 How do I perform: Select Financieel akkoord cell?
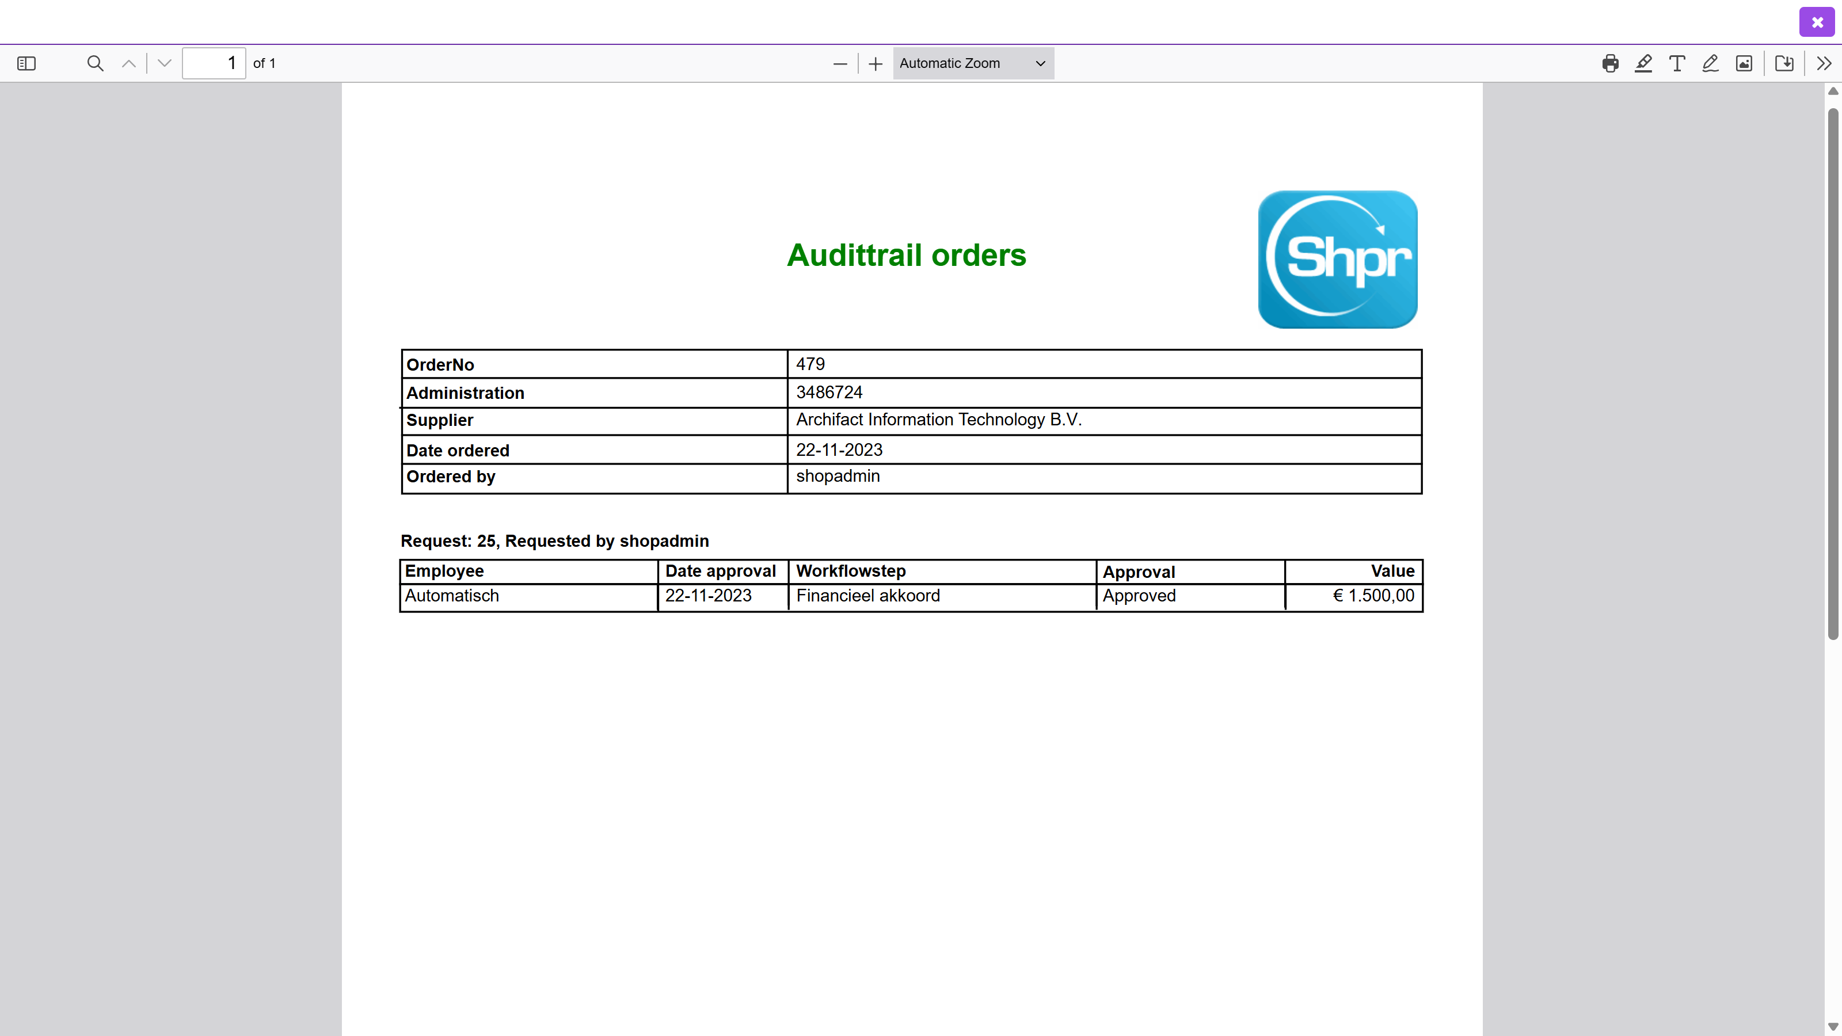coord(868,596)
